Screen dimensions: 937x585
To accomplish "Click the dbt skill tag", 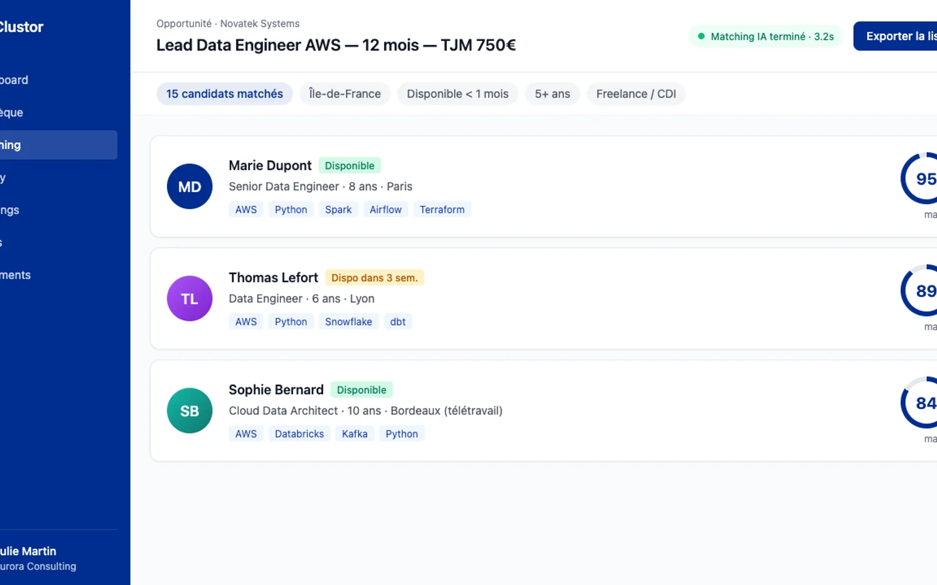I will [x=398, y=322].
